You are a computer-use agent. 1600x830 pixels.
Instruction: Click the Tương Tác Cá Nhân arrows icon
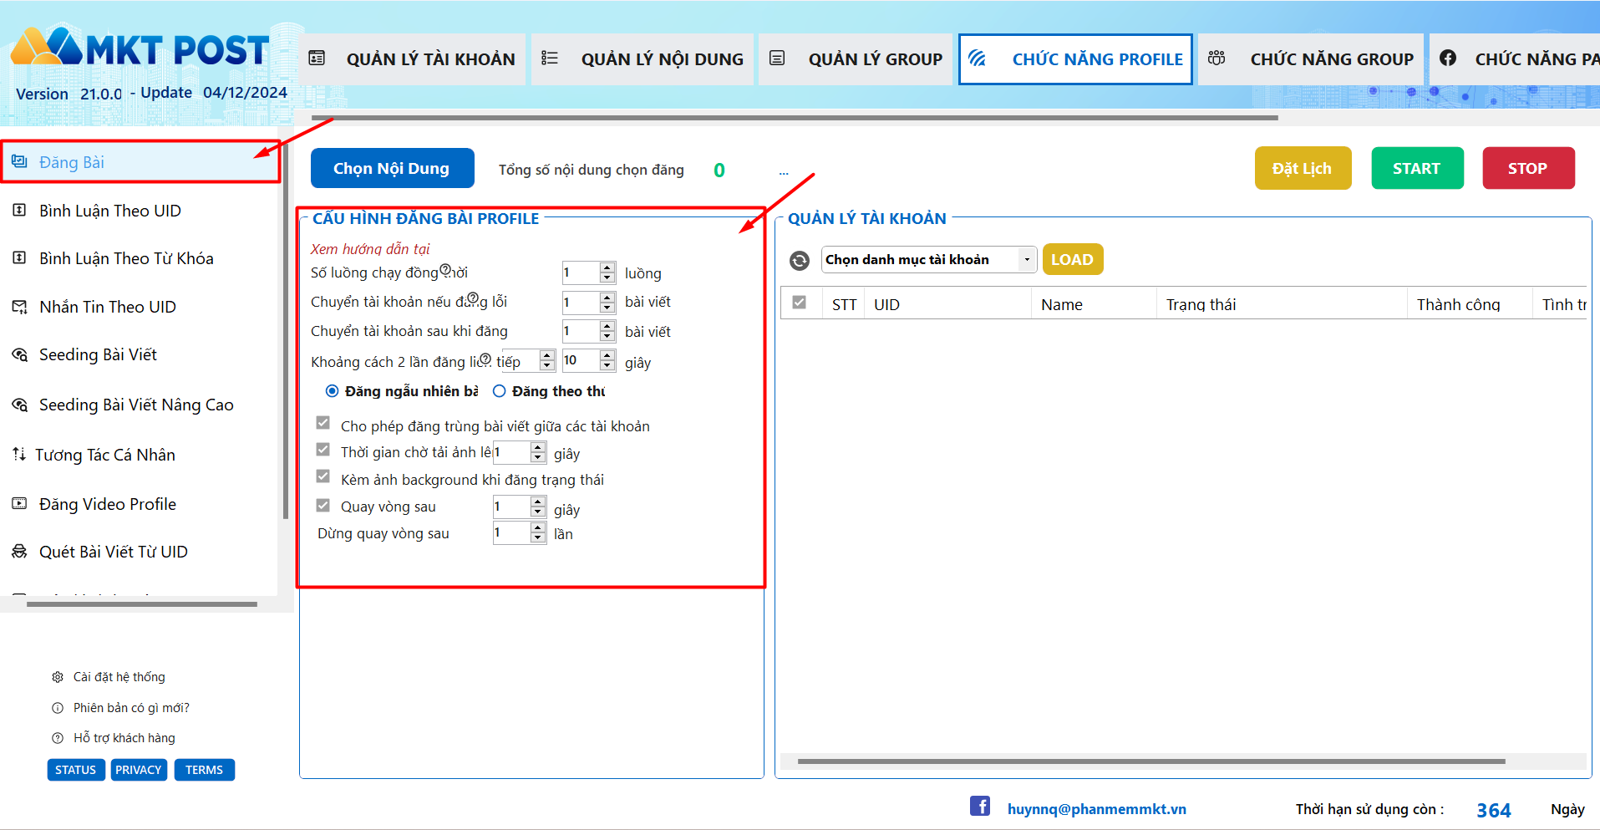[x=18, y=454]
